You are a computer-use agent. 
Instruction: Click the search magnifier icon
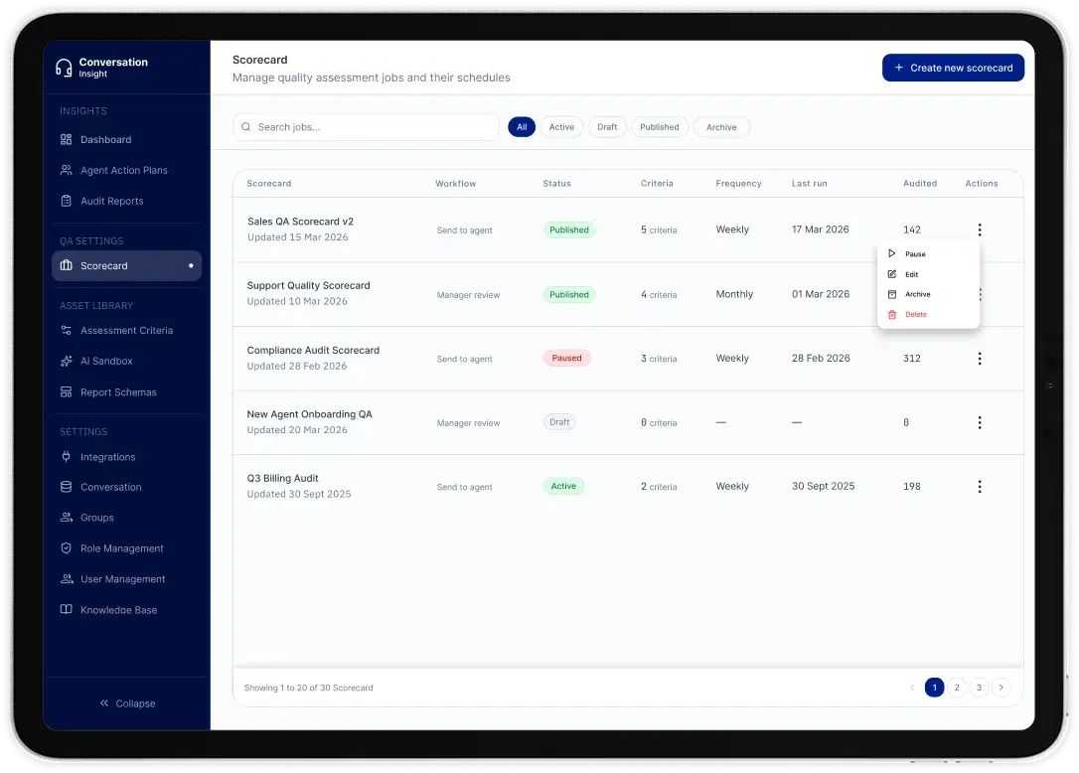coord(245,127)
